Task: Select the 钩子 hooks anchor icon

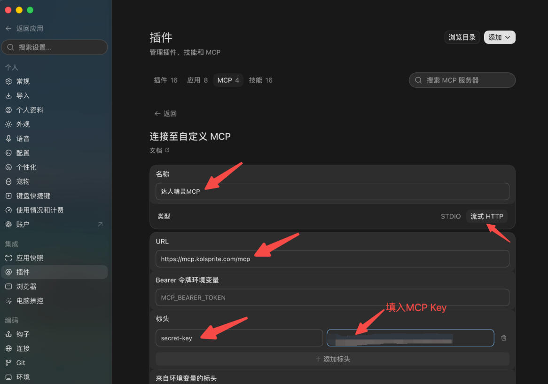Action: (x=9, y=334)
